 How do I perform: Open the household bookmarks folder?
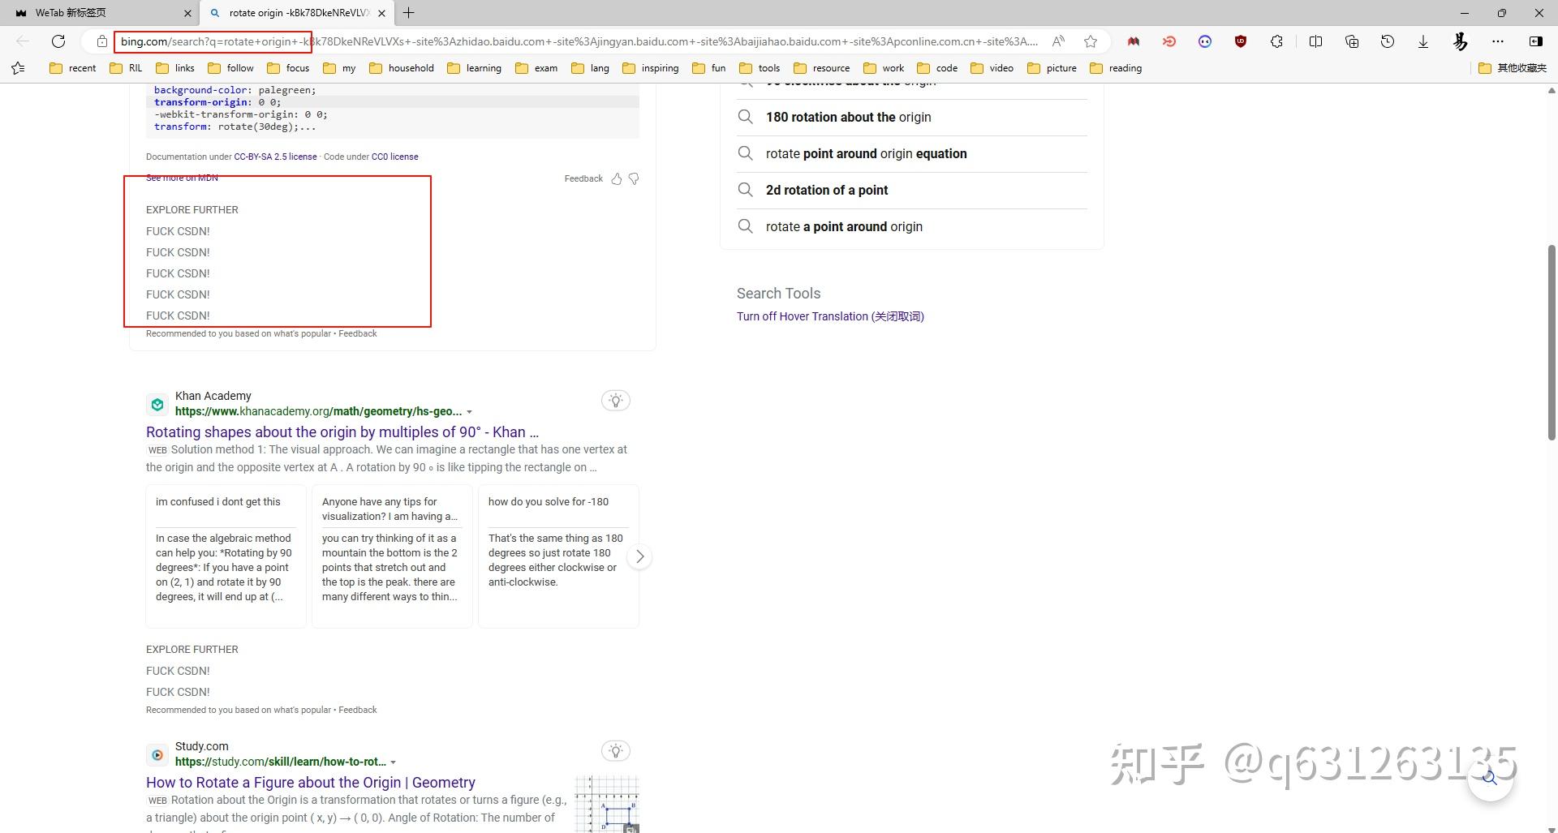pos(402,68)
